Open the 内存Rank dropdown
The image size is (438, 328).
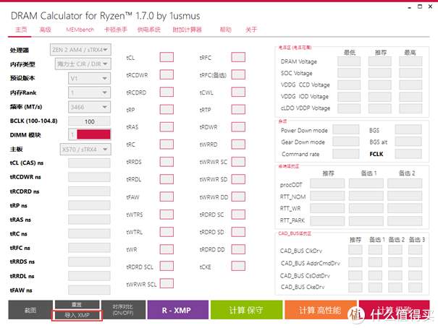(x=89, y=92)
